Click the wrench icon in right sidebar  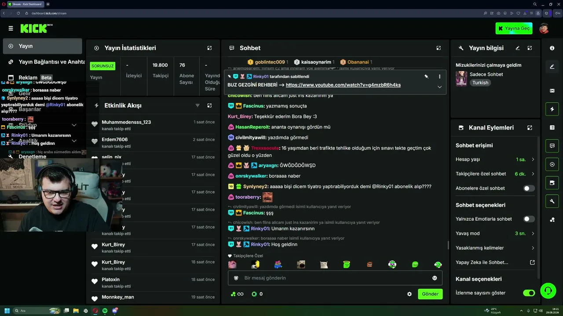click(x=552, y=201)
